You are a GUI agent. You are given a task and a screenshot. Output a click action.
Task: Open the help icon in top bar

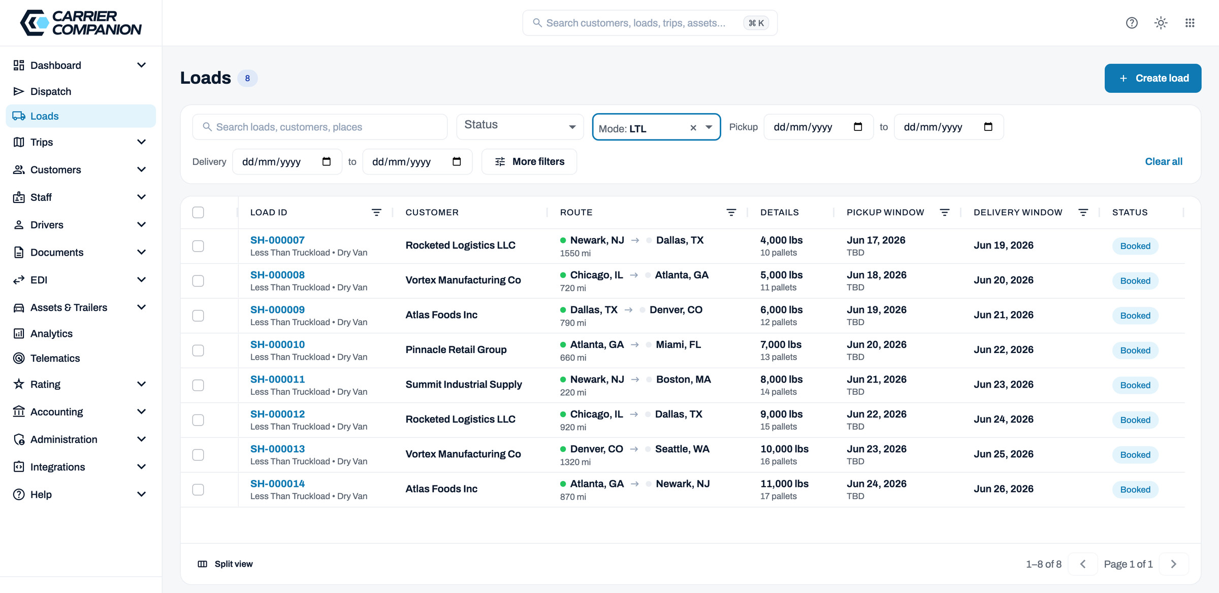1132,23
